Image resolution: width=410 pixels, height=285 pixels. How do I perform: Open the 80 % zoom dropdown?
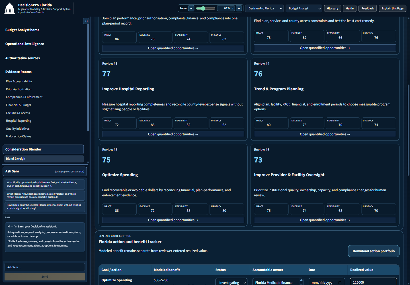point(226,8)
